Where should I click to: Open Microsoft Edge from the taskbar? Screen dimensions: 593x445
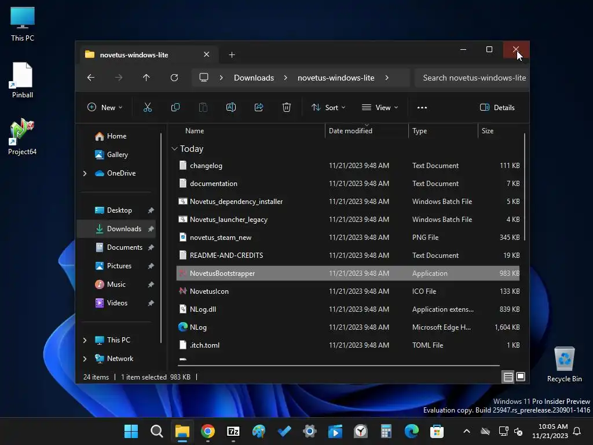click(x=412, y=431)
